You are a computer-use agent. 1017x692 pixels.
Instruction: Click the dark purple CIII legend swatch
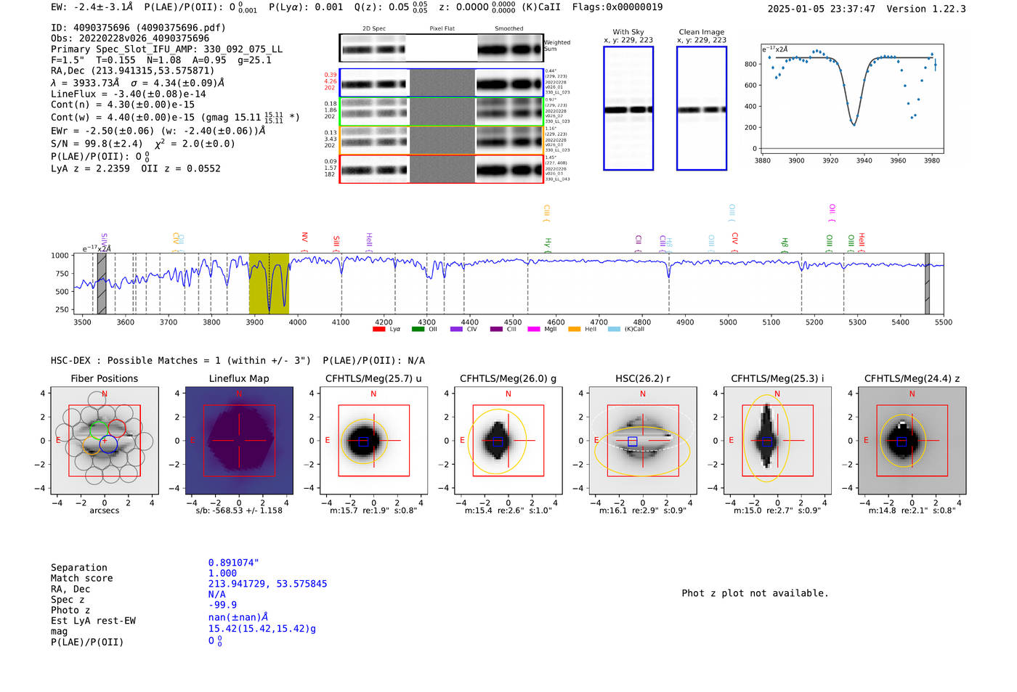496,329
